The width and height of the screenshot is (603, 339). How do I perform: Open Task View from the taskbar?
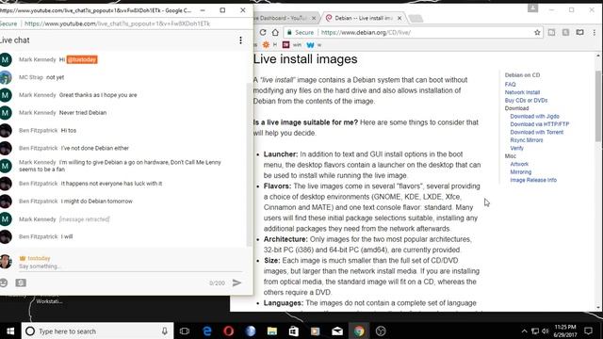tap(185, 331)
